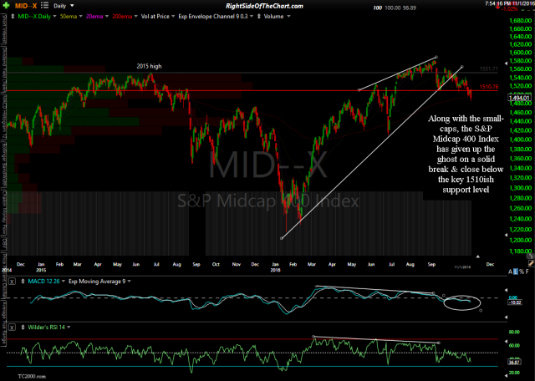Screen dimensions: 535x381
Task: Close the Wilder's RSI pane with X
Action: click(x=12, y=328)
